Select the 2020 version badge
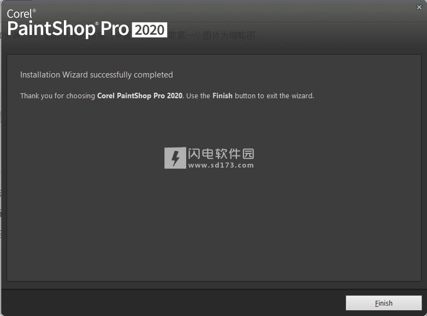 point(150,29)
